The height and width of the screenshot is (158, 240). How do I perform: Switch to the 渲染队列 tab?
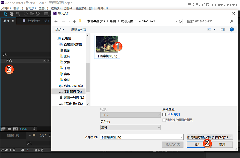click(x=13, y=136)
